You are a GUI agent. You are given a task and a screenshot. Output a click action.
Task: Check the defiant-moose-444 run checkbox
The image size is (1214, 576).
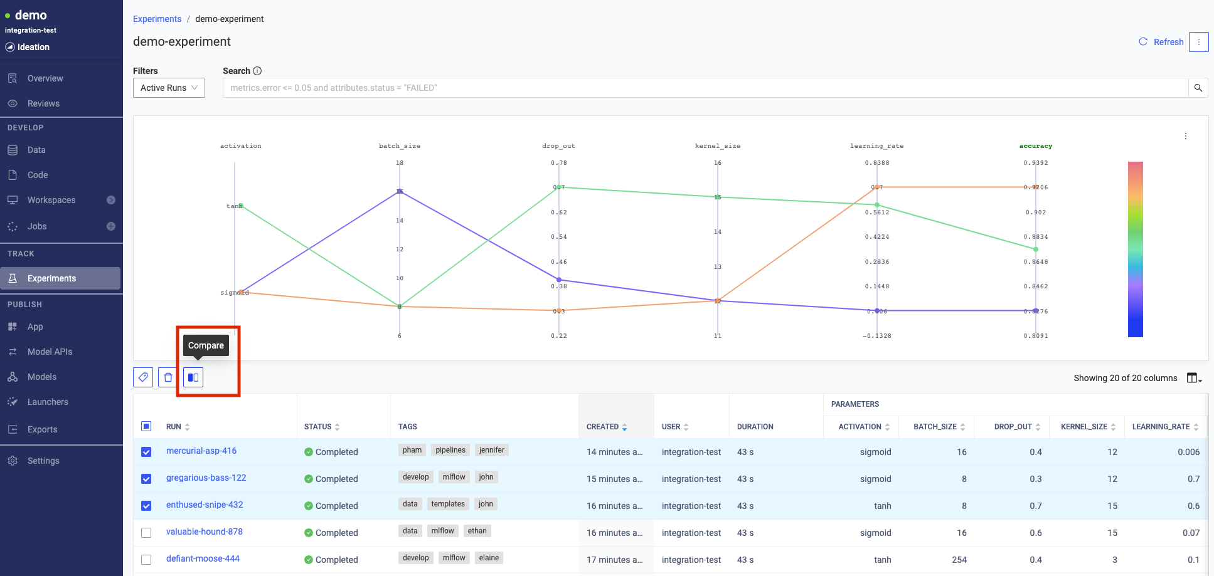click(x=146, y=560)
